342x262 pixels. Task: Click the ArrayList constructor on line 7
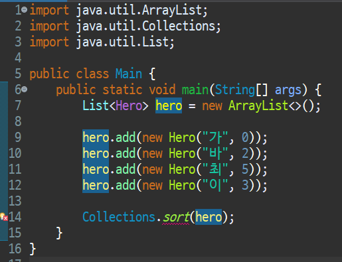(258, 105)
